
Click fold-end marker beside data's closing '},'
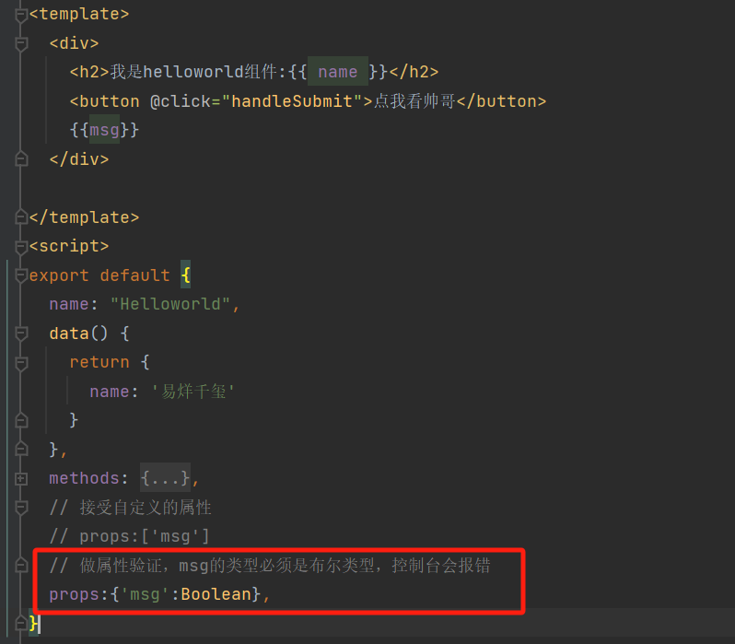21,450
